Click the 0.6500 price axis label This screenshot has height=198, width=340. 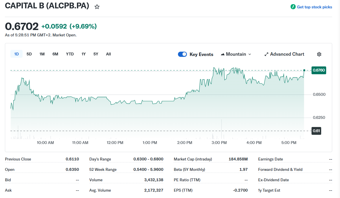click(x=319, y=94)
